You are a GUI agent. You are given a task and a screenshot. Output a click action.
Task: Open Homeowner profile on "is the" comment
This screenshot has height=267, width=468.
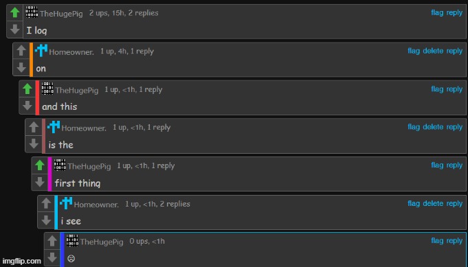84,128
